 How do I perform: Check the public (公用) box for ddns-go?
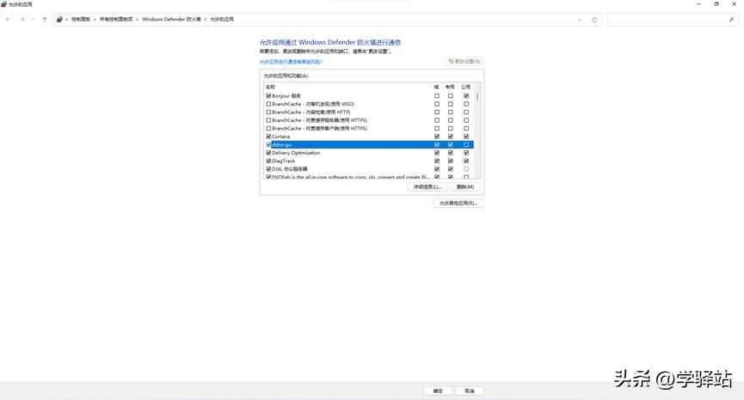(x=466, y=145)
